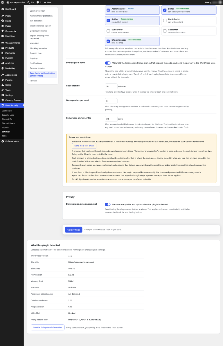Tick the Customer role checkbox
The width and height of the screenshot is (223, 346).
165,31
